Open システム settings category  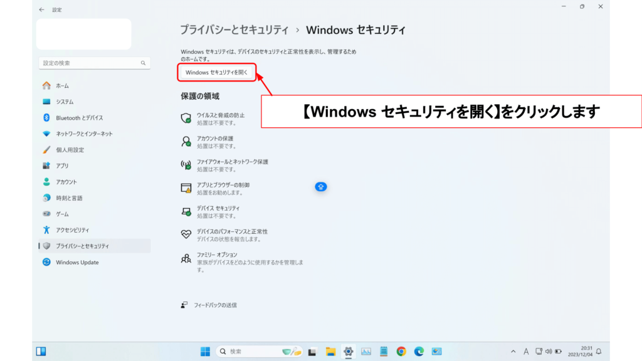pyautogui.click(x=65, y=102)
